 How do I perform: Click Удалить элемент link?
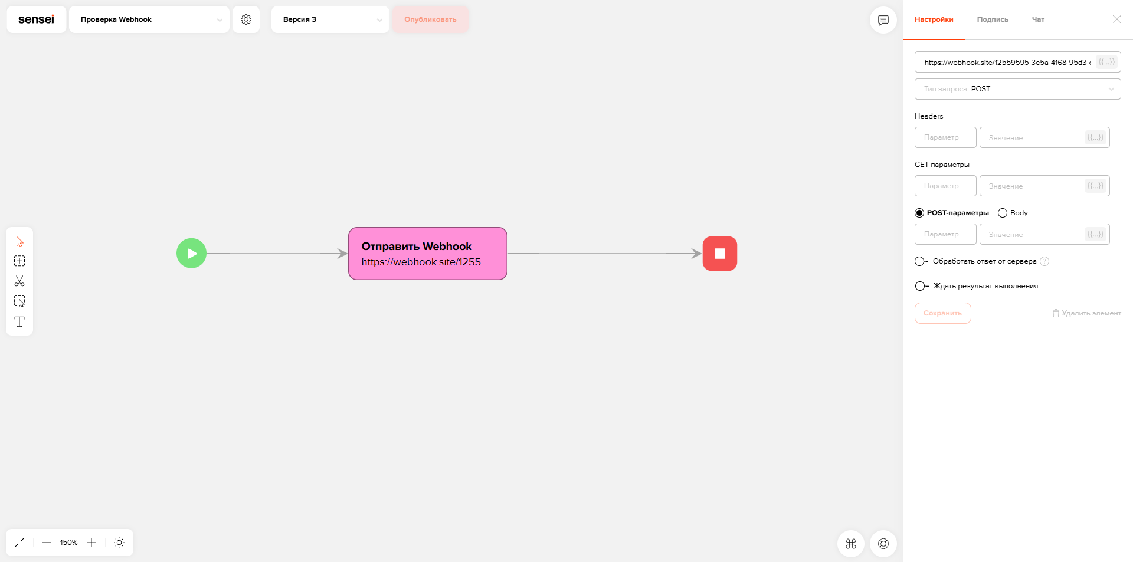[x=1087, y=313]
